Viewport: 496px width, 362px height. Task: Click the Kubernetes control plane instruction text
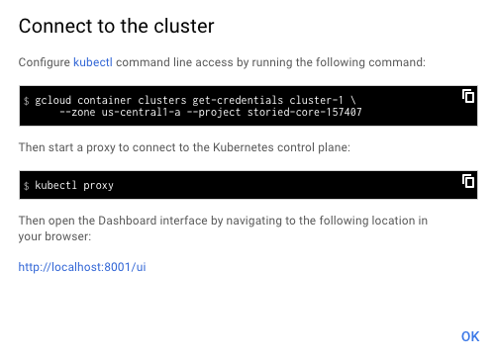(184, 147)
